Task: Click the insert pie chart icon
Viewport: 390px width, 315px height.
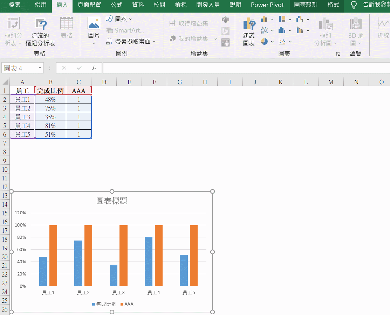Action: [264, 42]
